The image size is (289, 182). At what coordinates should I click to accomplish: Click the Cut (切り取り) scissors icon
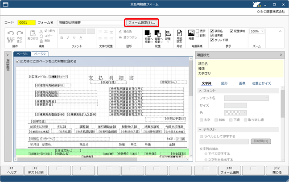pyautogui.click(x=41, y=31)
